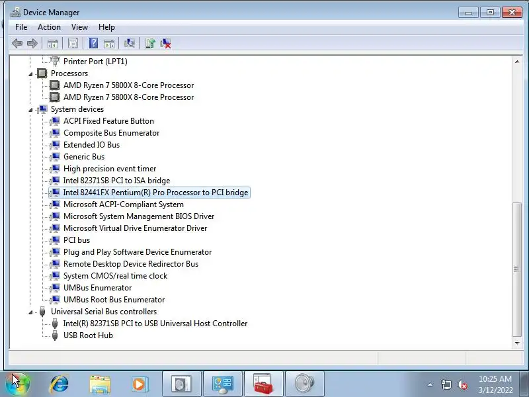Viewport: 529px width, 397px height.
Task: Minimize the Device Manager window
Action: pyautogui.click(x=468, y=13)
